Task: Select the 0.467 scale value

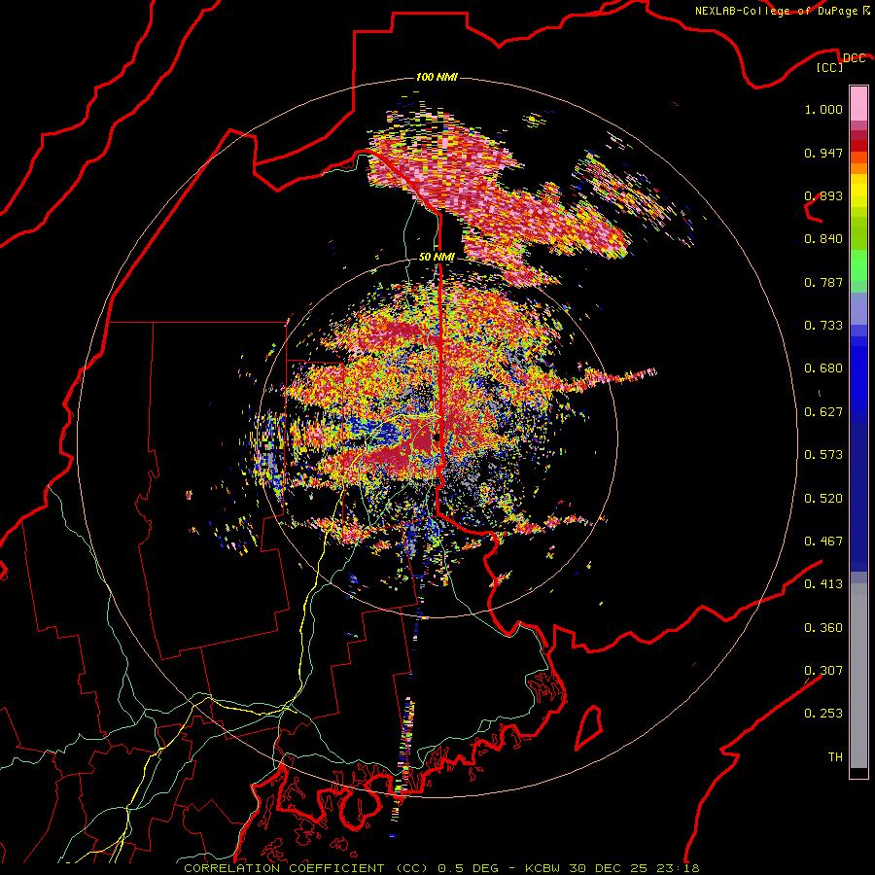Action: pyautogui.click(x=823, y=542)
